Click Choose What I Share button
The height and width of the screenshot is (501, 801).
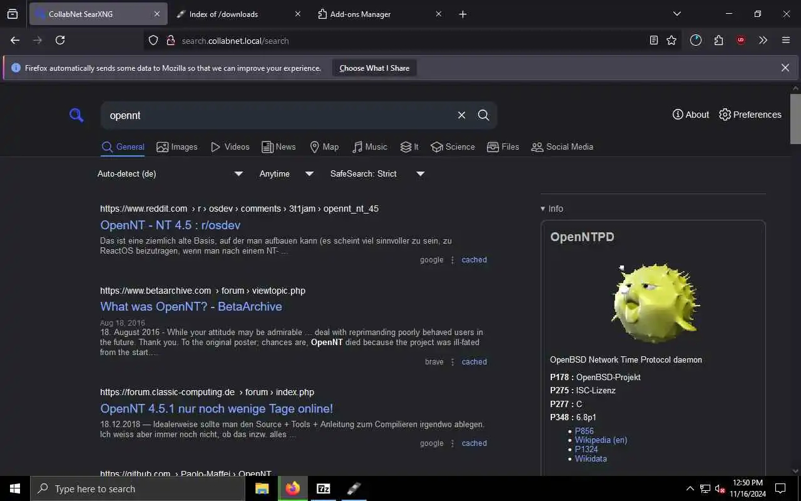[x=374, y=68]
